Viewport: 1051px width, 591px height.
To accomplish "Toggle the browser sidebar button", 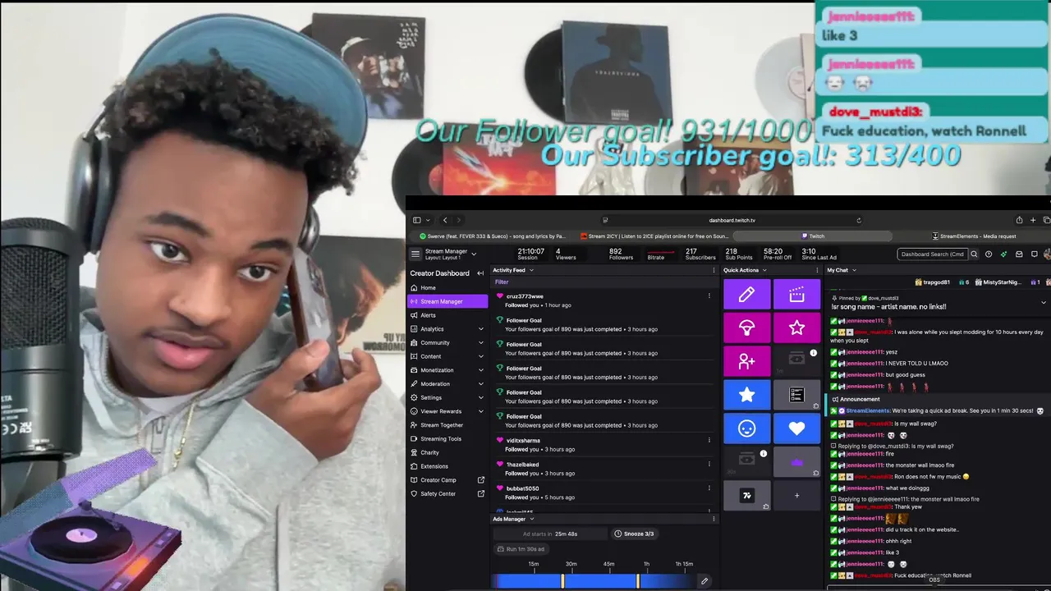I will pos(416,220).
